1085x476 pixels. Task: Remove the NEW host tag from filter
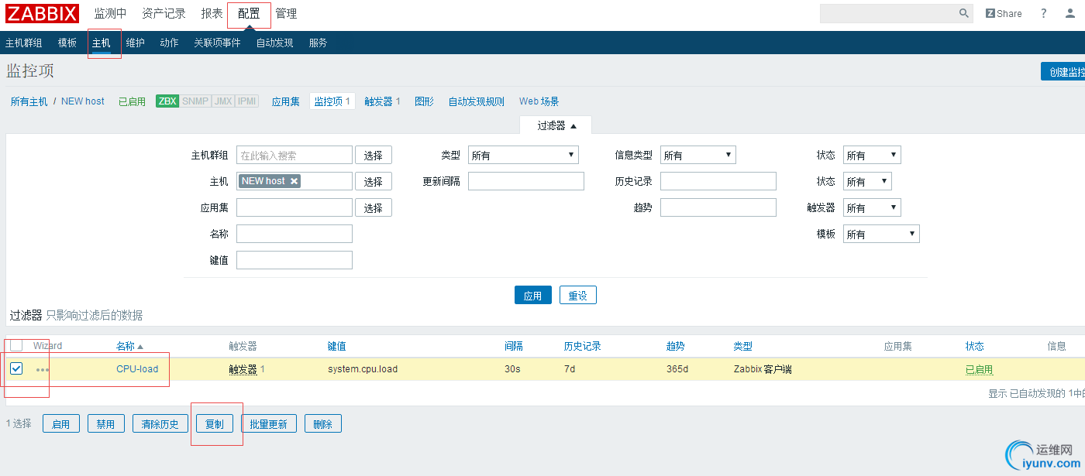tap(294, 181)
